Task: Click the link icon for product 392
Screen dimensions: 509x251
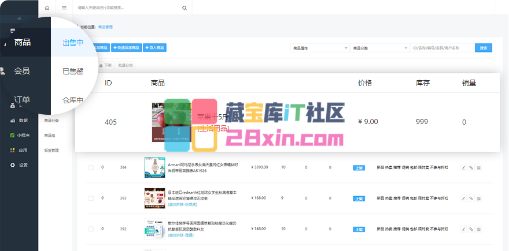Action: click(471, 229)
